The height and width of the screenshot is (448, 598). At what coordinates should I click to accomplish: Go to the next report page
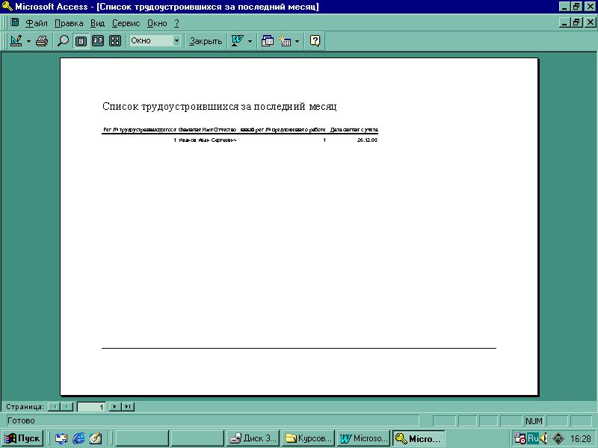point(115,407)
